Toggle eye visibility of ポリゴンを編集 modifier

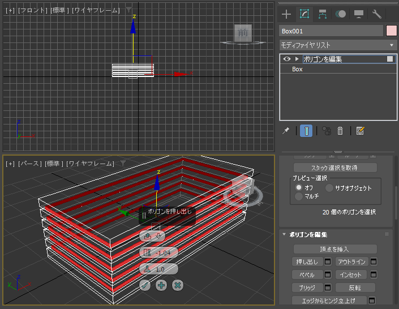point(287,59)
